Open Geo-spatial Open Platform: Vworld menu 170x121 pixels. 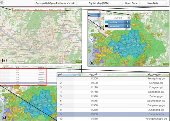(x=55, y=3)
